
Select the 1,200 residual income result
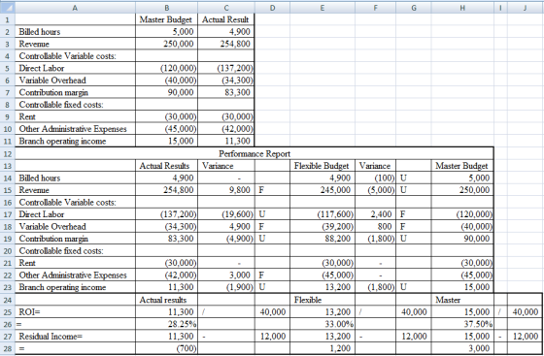pyautogui.click(x=323, y=348)
